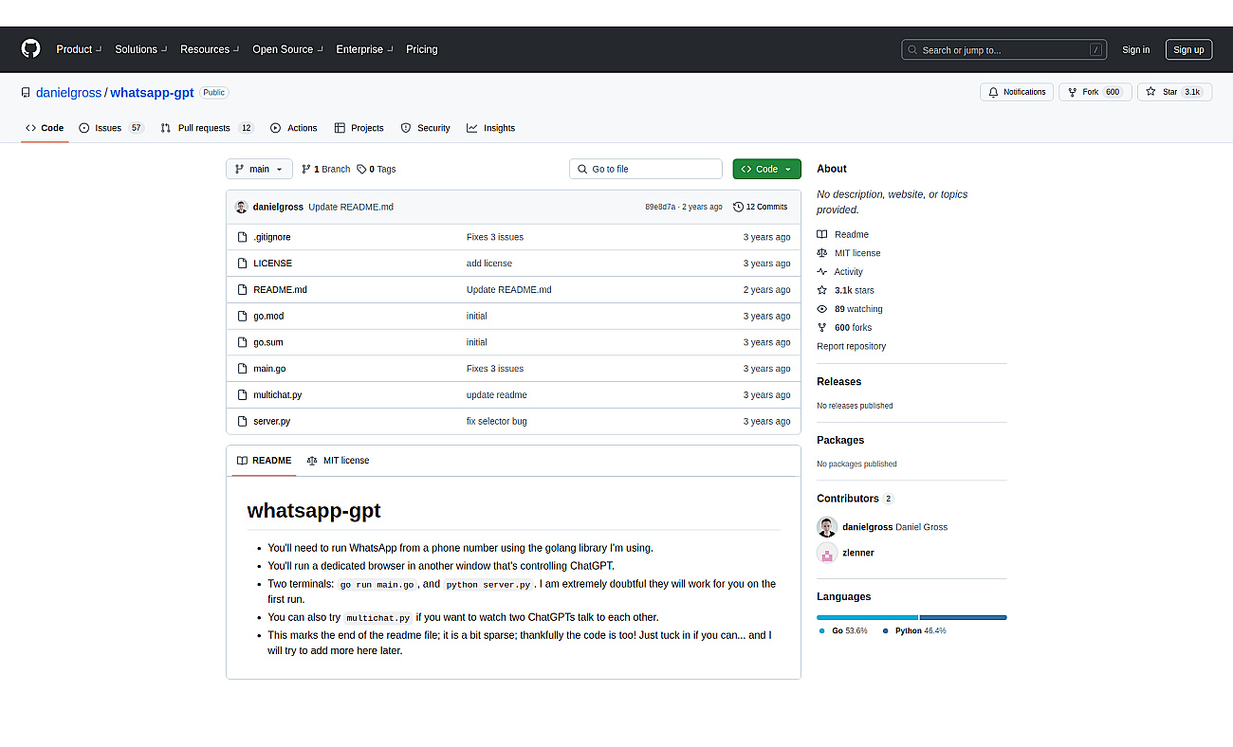This screenshot has height=747, width=1233.
Task: Click zlenner contributor avatar
Action: (x=827, y=553)
